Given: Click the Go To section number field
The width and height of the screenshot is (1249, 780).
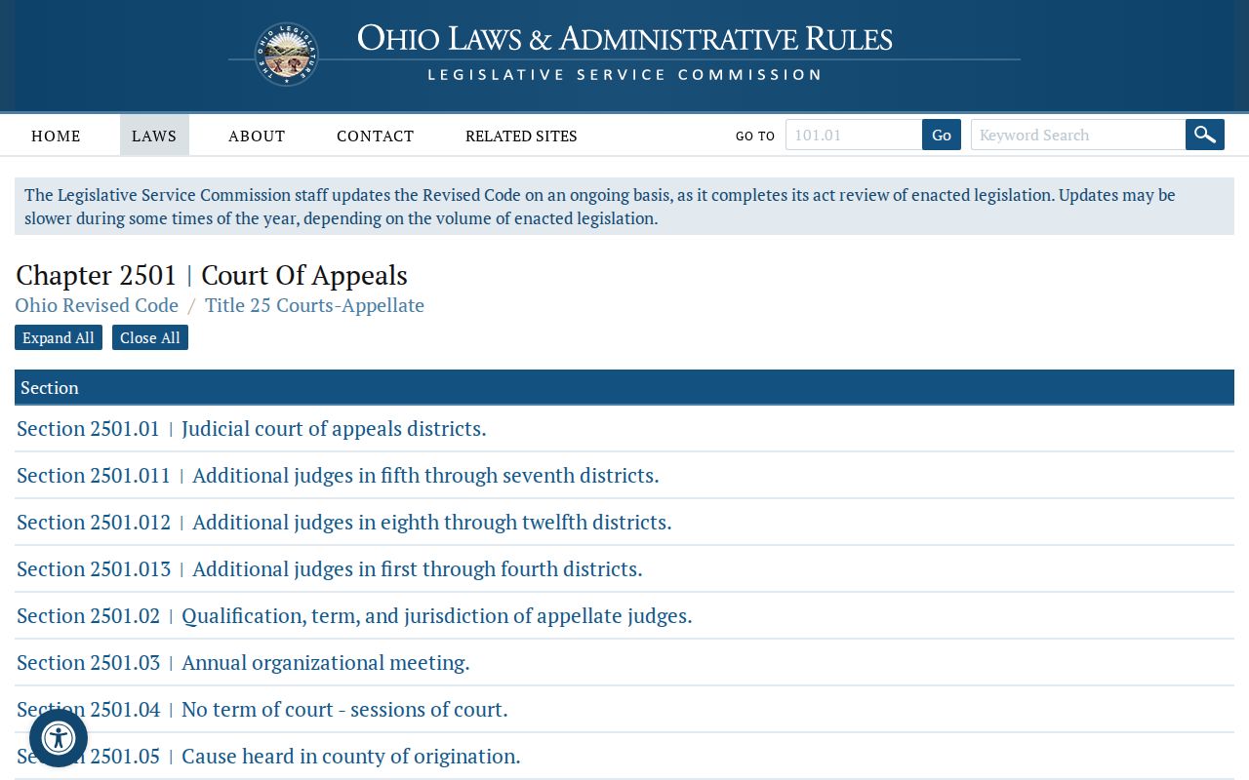Looking at the screenshot, I should click(854, 135).
